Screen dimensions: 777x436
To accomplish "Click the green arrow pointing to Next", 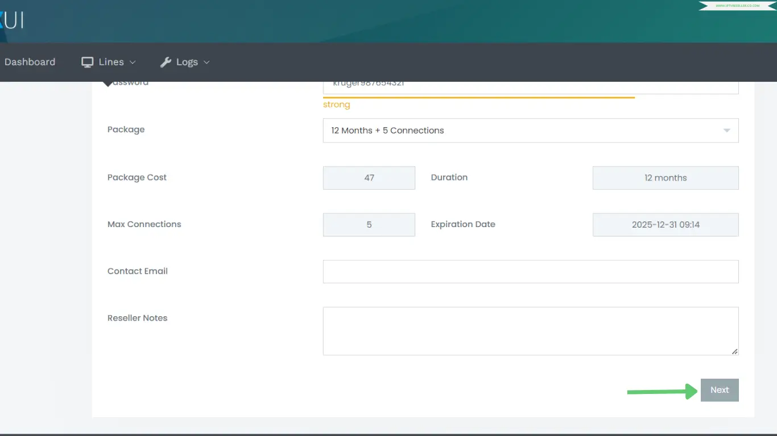I will [662, 391].
